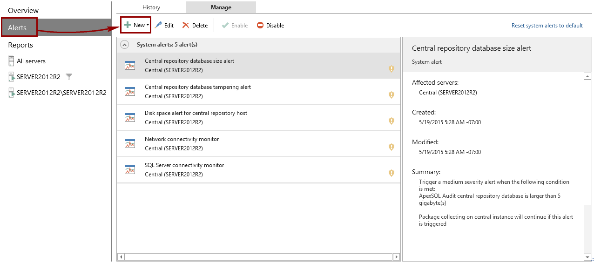Click the Enable checkmark icon
This screenshot has height=262, width=594.
pos(225,25)
